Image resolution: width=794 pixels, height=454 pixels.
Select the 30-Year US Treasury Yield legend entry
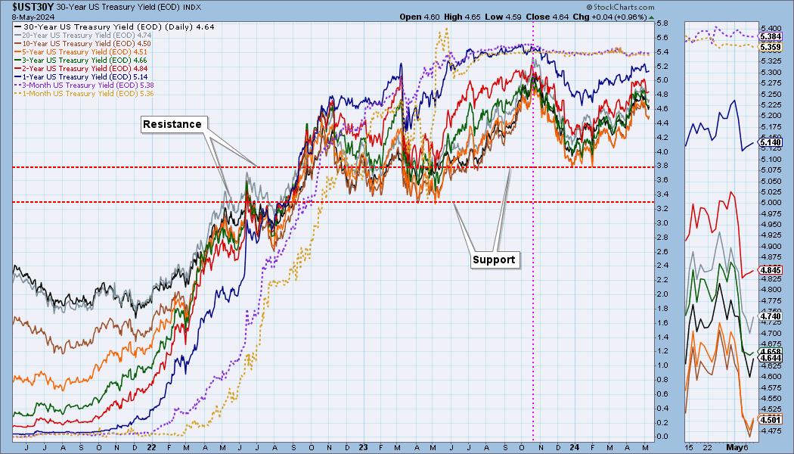[x=115, y=26]
